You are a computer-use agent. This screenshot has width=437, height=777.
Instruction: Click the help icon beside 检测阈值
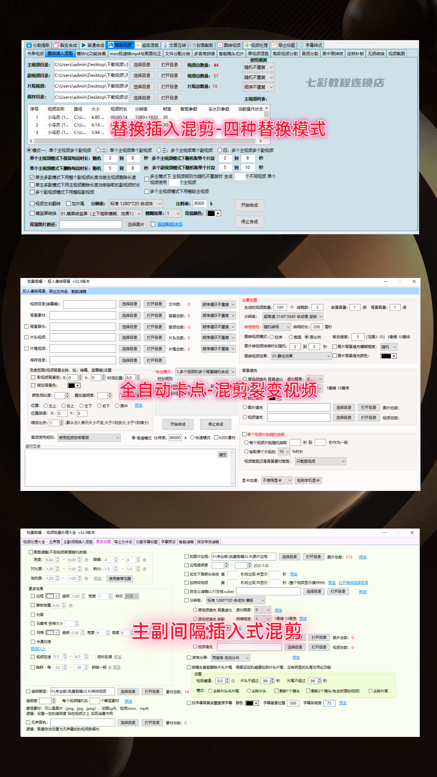233,681
